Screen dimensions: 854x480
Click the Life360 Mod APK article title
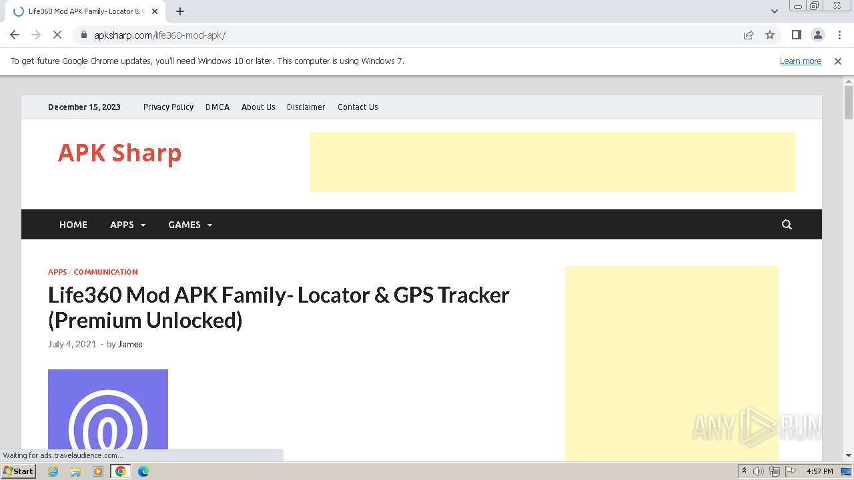tap(278, 307)
